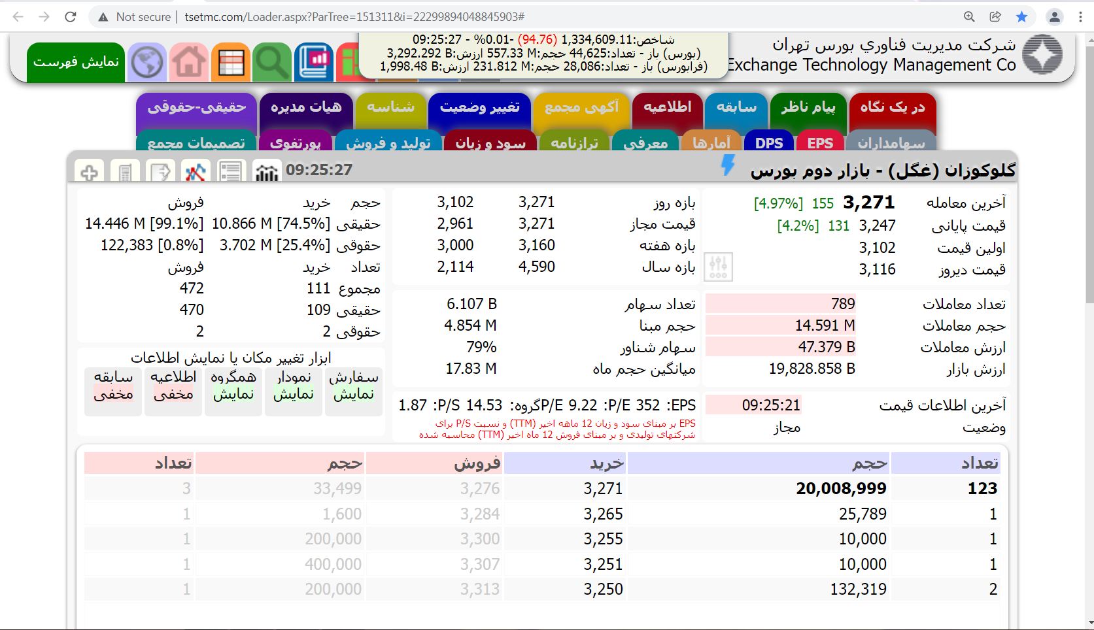The image size is (1094, 630).
Task: Switch to the پیام ناظر tab
Action: (808, 110)
